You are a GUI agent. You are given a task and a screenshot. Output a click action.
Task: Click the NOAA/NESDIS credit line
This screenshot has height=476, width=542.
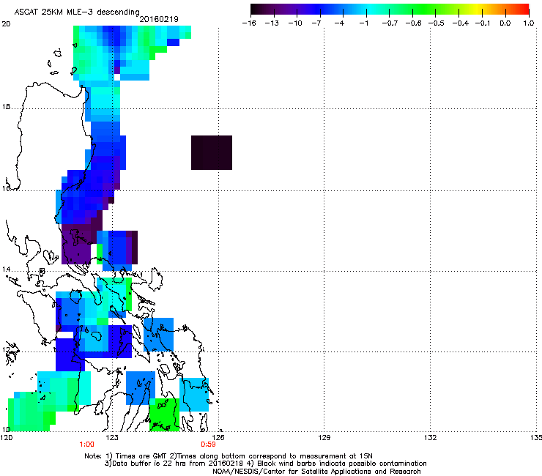(316, 471)
